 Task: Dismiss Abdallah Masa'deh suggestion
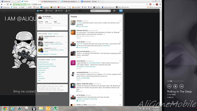[66, 36]
